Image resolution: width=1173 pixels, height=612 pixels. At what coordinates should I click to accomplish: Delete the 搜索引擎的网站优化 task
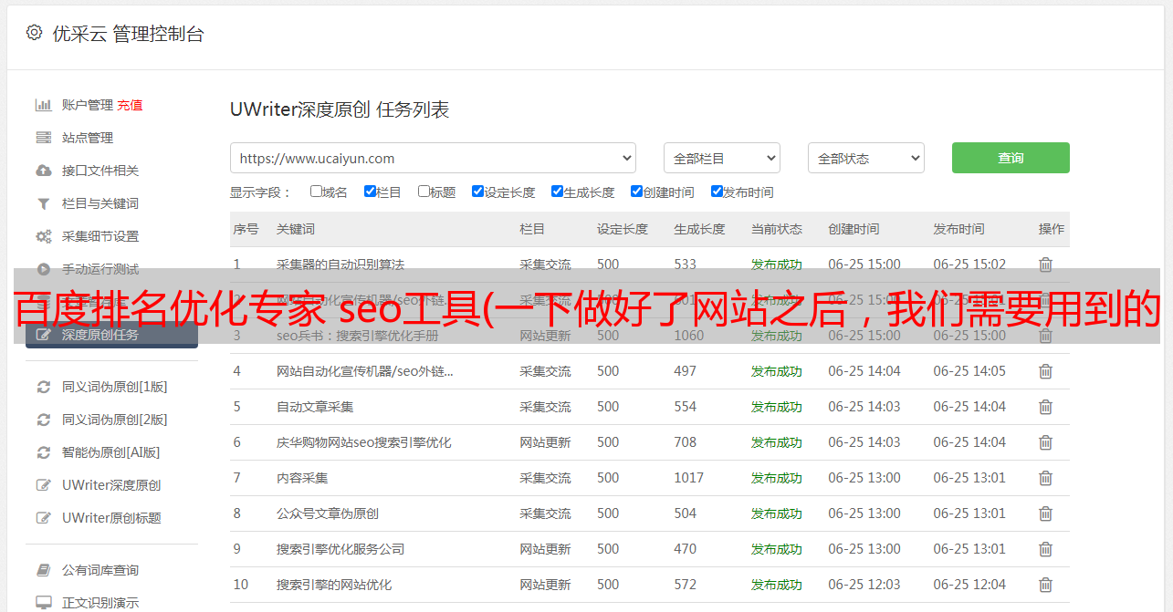click(x=1046, y=585)
